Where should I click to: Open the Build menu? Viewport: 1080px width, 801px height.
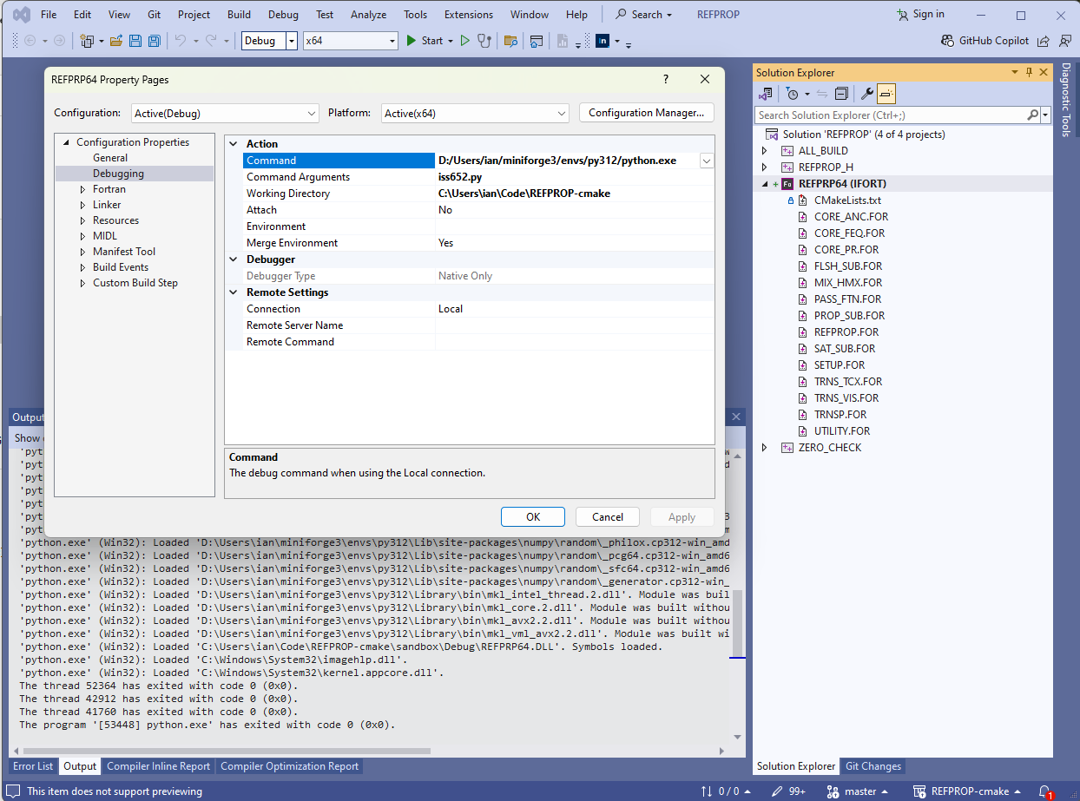(x=239, y=15)
